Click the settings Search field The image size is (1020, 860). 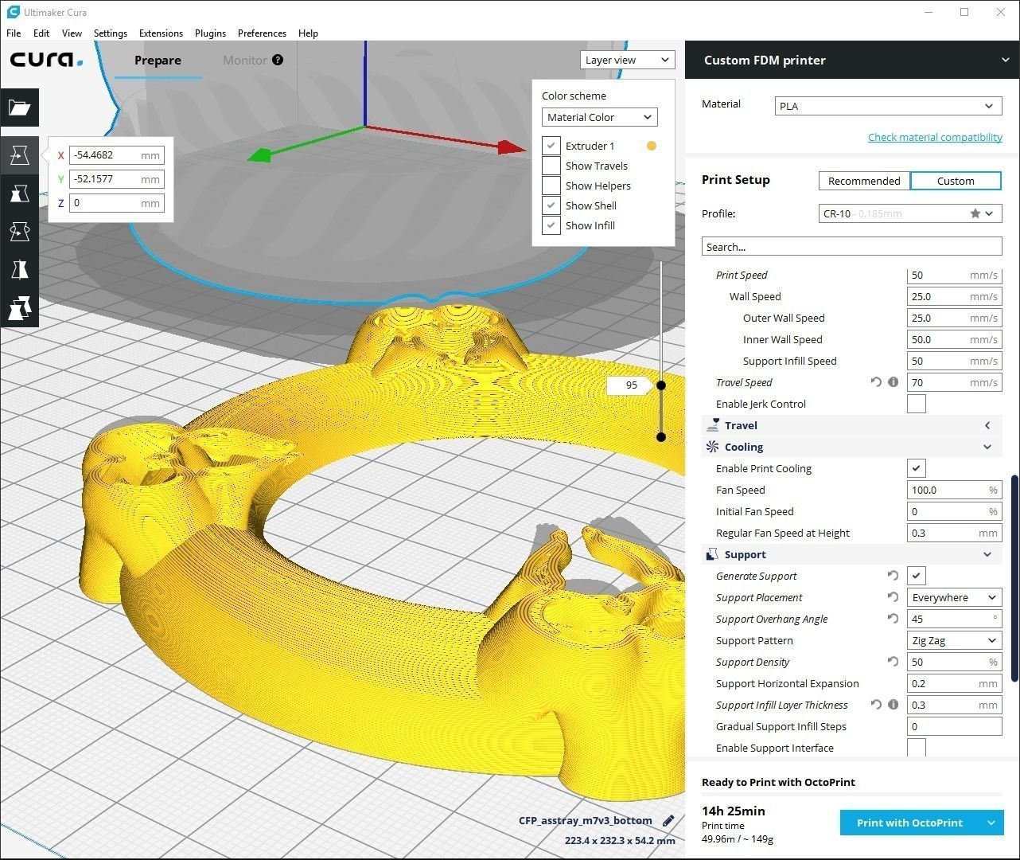pyautogui.click(x=851, y=247)
